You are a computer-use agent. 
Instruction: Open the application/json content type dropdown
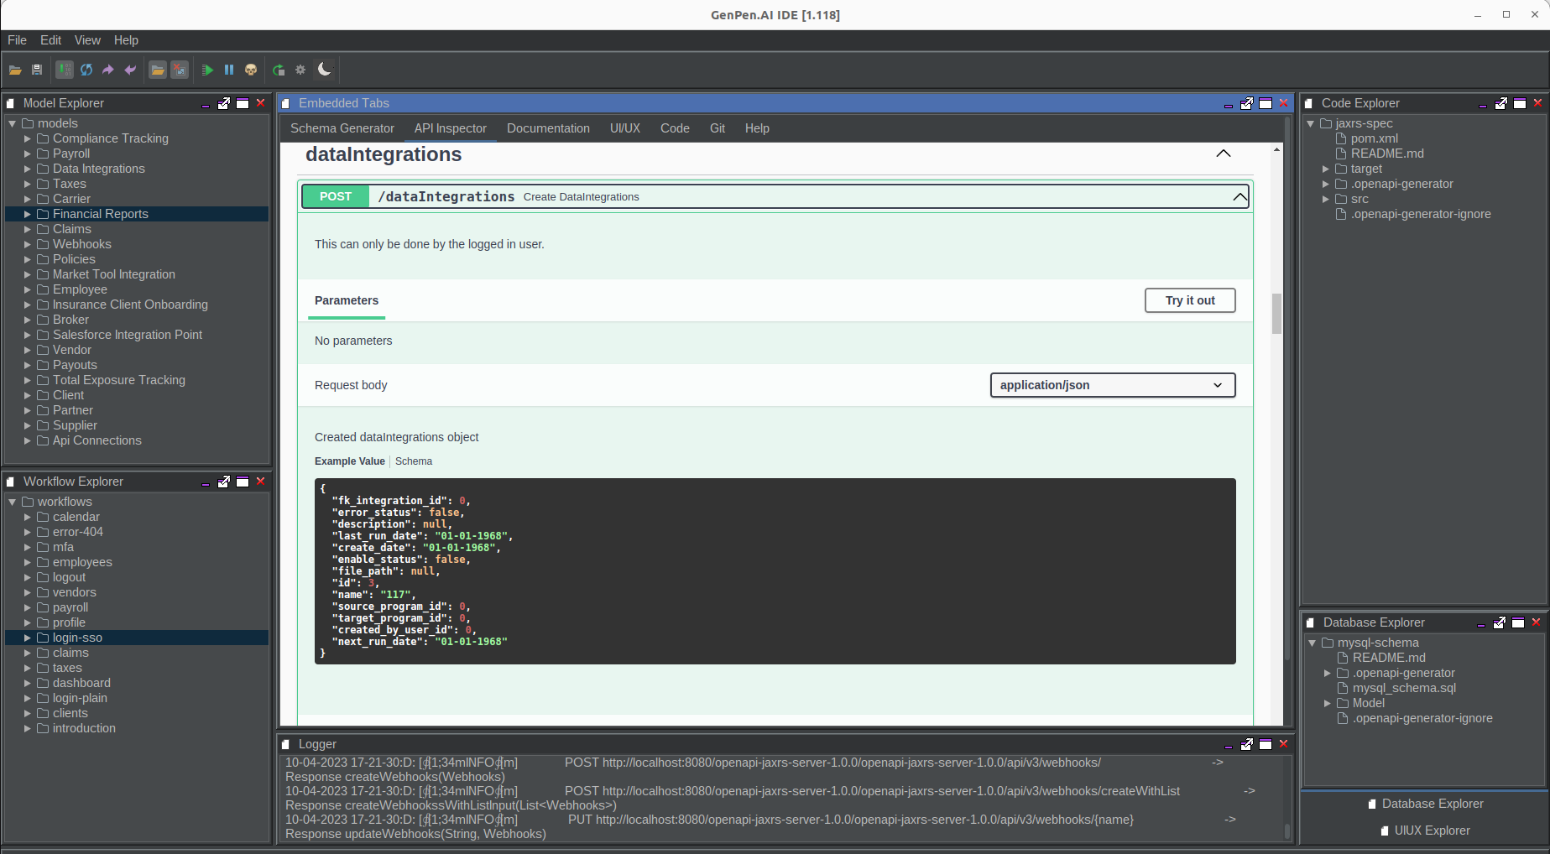1112,385
